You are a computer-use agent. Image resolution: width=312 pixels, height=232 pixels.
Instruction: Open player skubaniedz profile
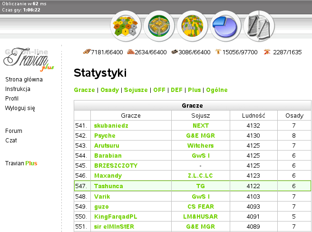(x=111, y=126)
